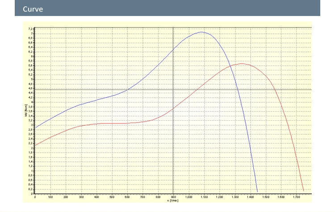Click the peak of the blue torque curve
The height and width of the screenshot is (212, 335).
(x=201, y=32)
